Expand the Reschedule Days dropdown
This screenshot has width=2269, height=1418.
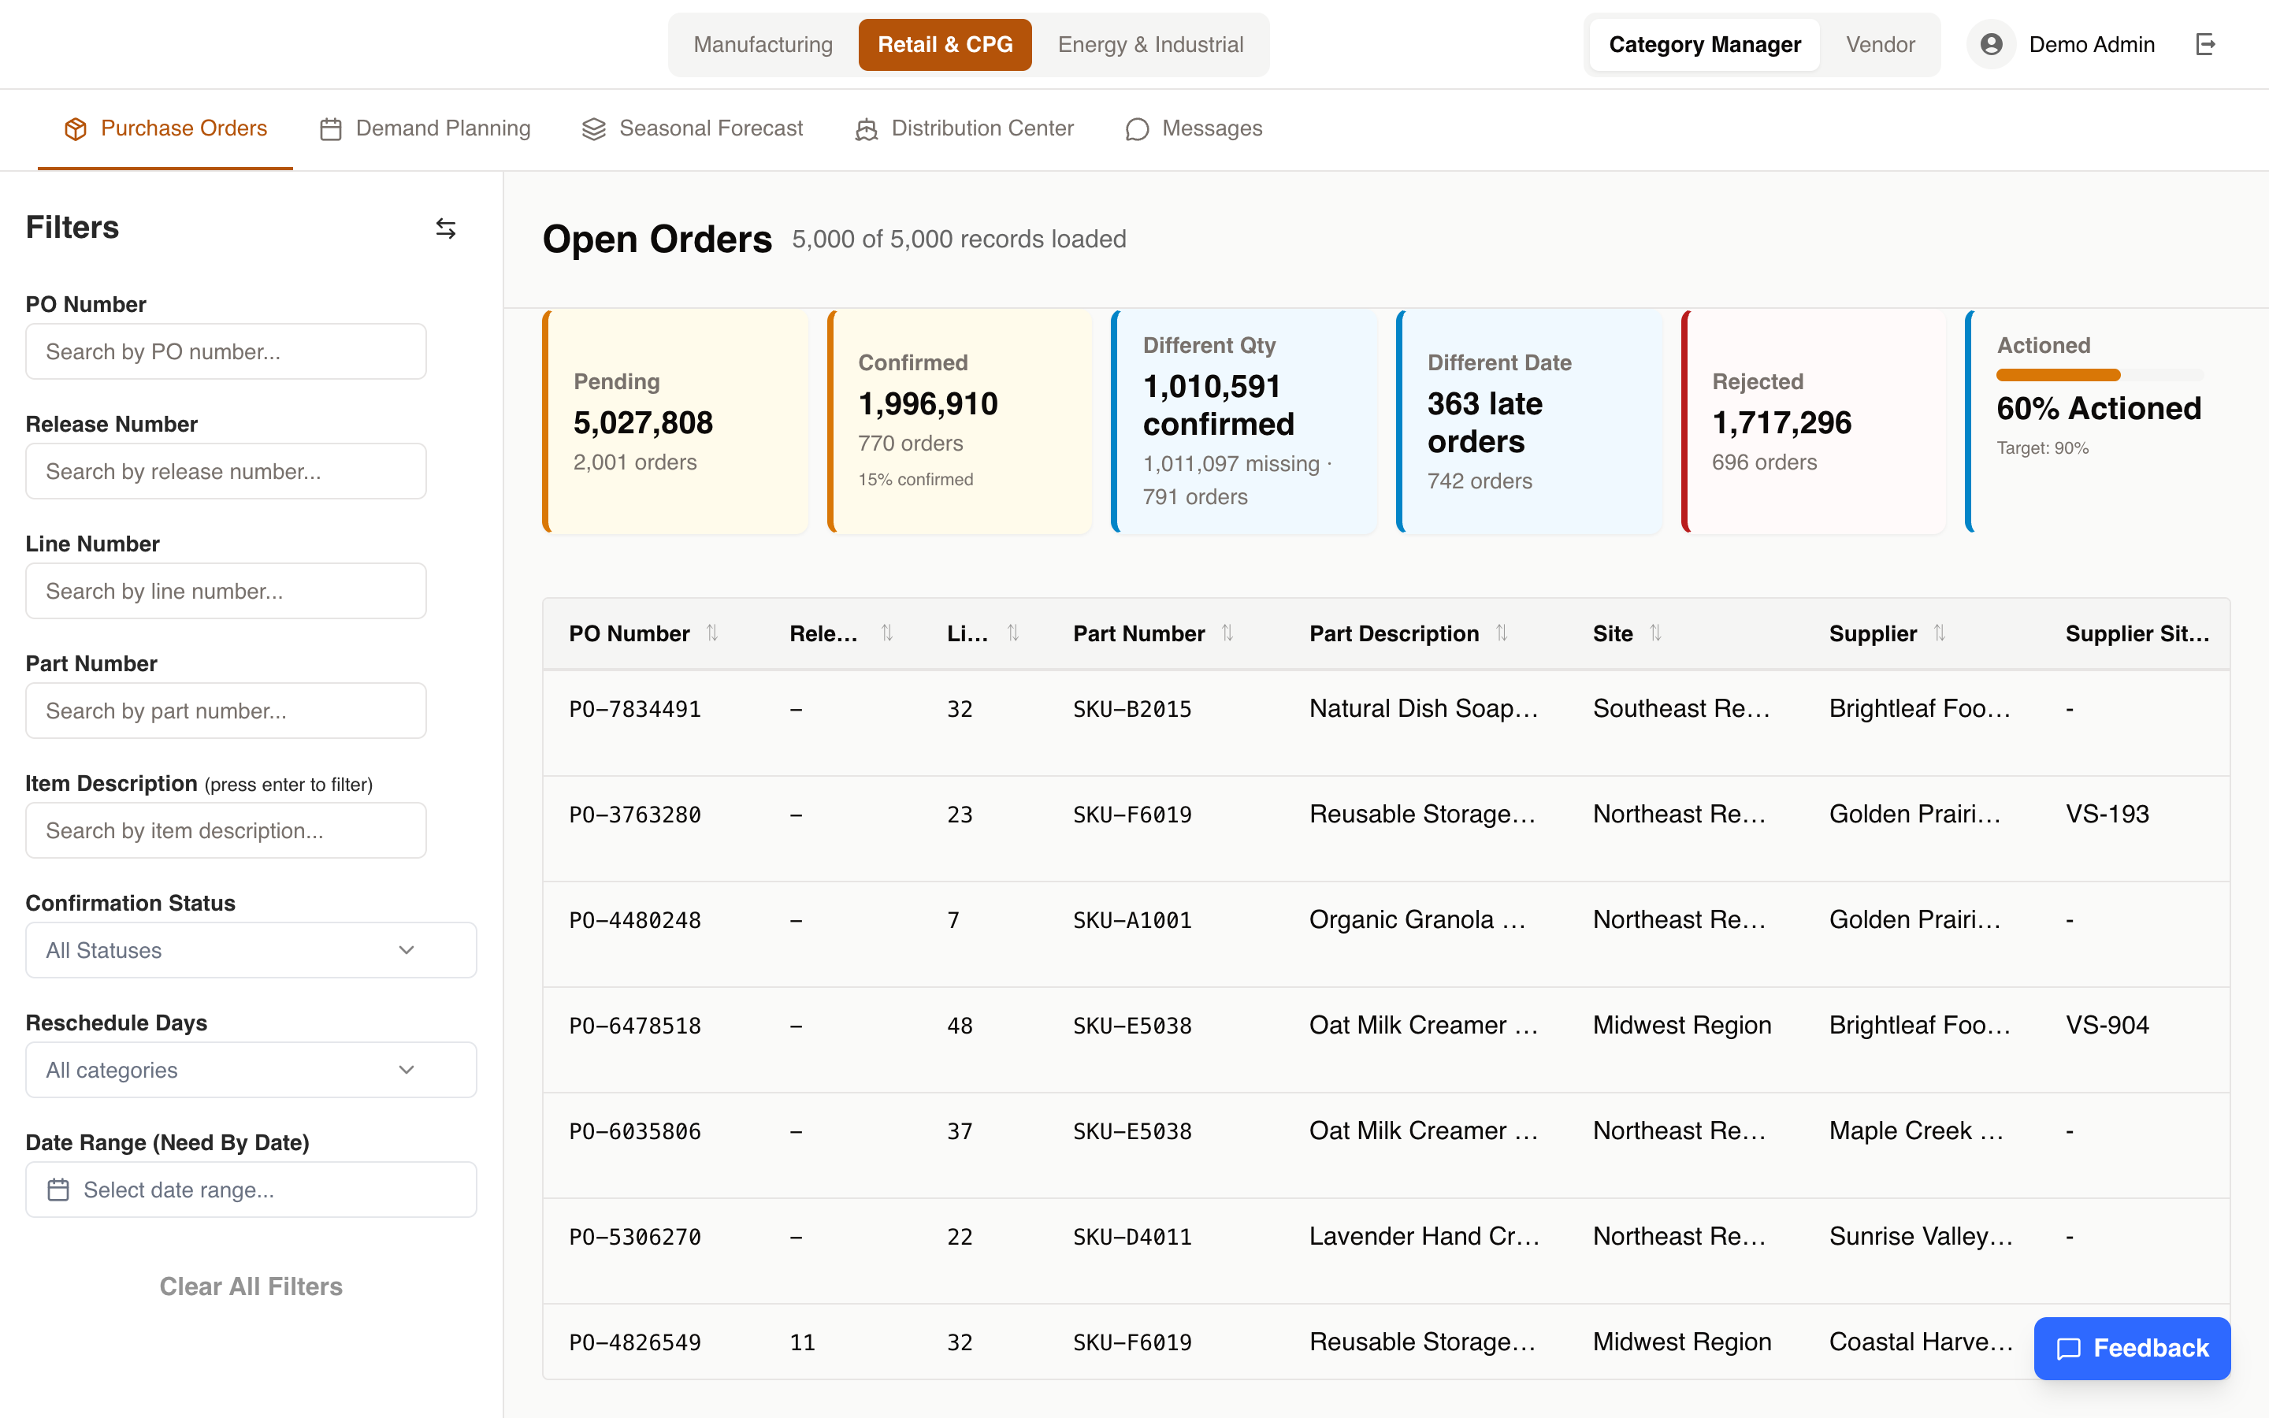(251, 1070)
